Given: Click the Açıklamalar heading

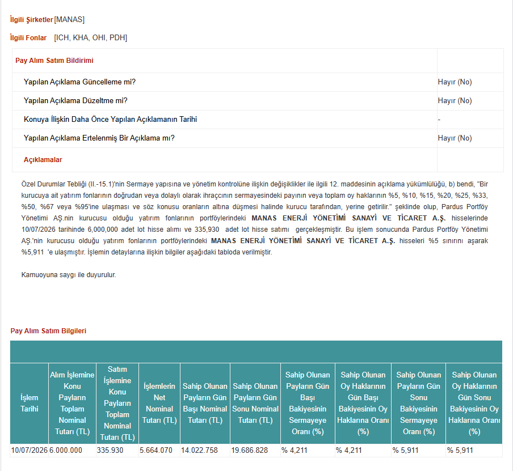Looking at the screenshot, I should pyautogui.click(x=43, y=160).
